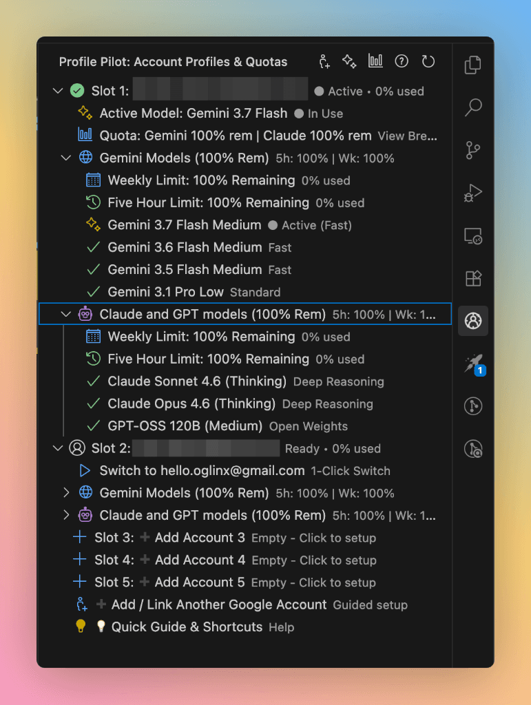
Task: Click the plus icon for Slot 4
Action: (x=80, y=560)
